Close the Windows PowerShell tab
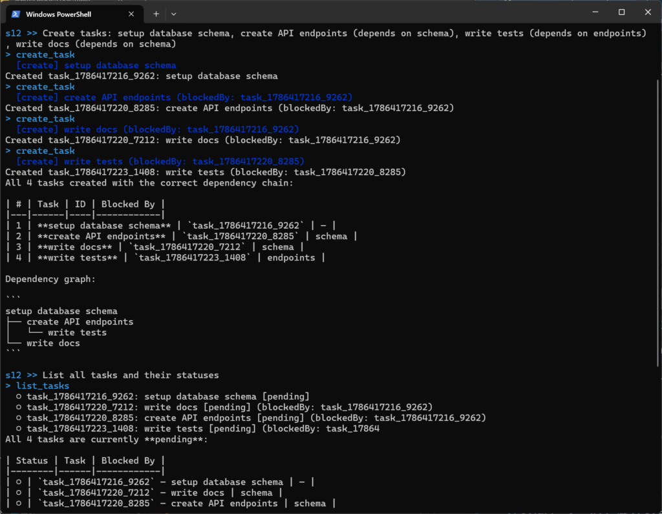The height and width of the screenshot is (514, 662). tap(131, 14)
